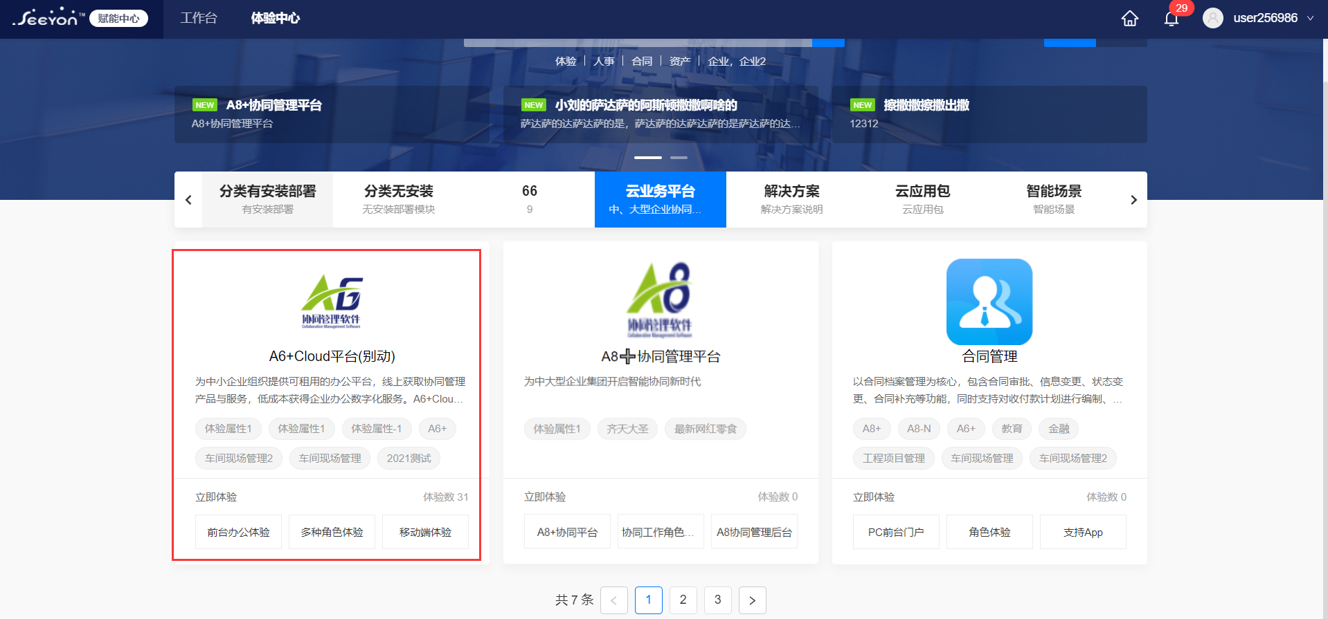The width and height of the screenshot is (1328, 619).
Task: Click the 2021测试 tag
Action: tap(409, 458)
